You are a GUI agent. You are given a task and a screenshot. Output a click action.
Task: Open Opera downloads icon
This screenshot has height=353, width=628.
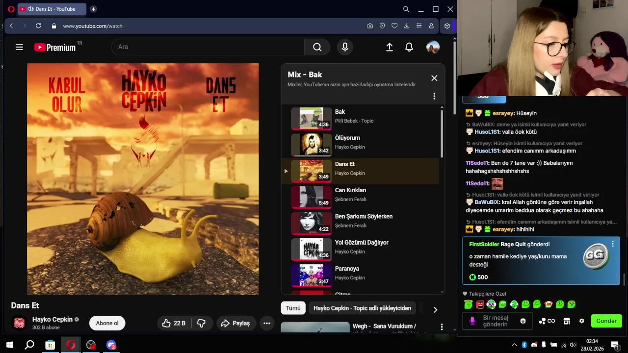[407, 26]
